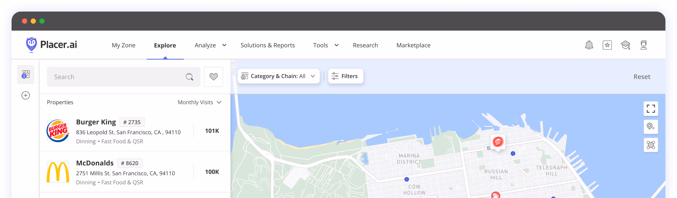Click the yellow macOS minimize button
The height and width of the screenshot is (198, 677).
(33, 21)
